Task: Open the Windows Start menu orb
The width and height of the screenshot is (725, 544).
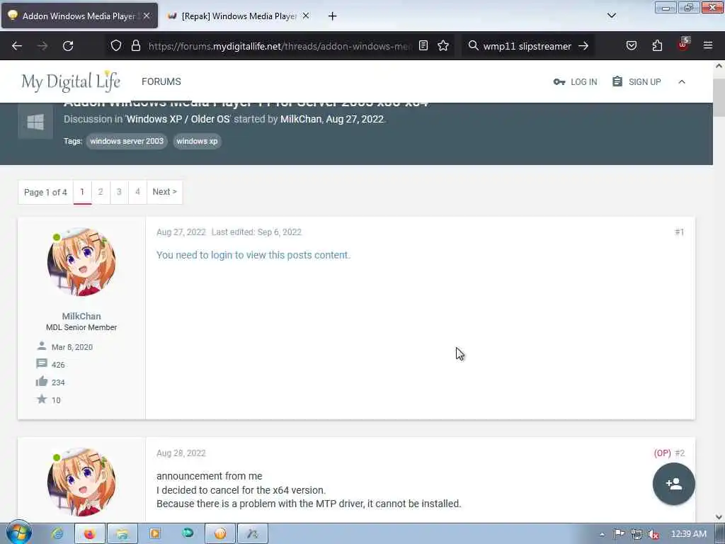Action: click(x=18, y=533)
